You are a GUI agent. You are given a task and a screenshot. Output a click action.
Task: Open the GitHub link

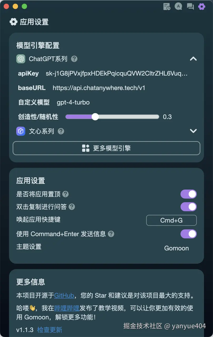click(64, 296)
